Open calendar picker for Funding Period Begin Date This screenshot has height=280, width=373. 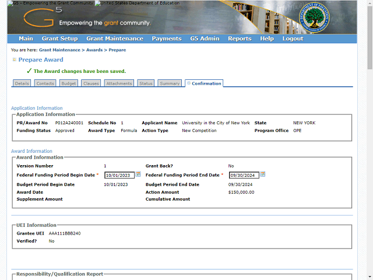click(x=138, y=174)
